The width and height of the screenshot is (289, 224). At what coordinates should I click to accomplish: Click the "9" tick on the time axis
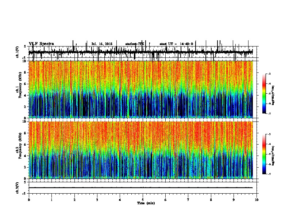[234, 200]
